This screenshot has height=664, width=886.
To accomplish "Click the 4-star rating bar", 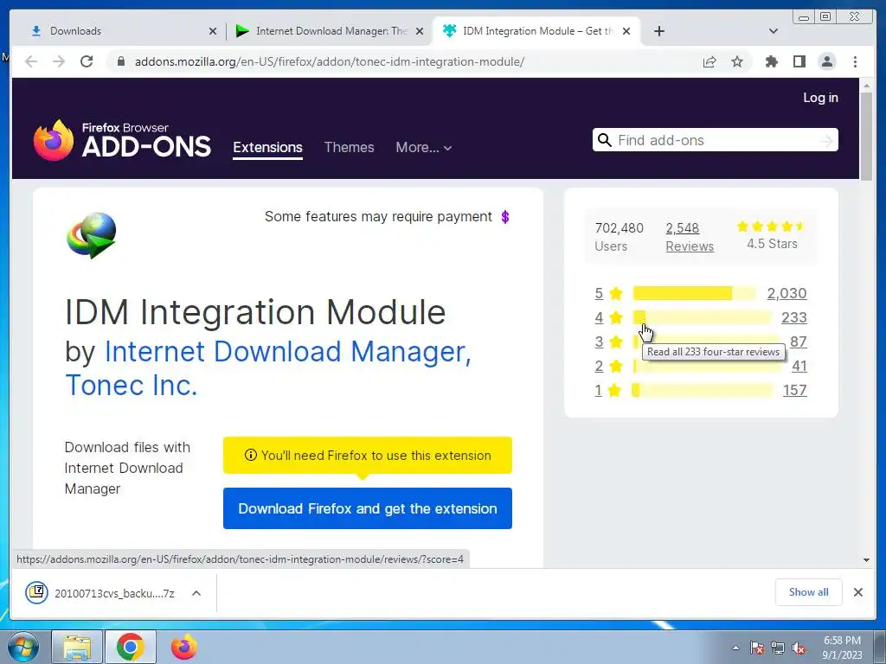I will [701, 317].
